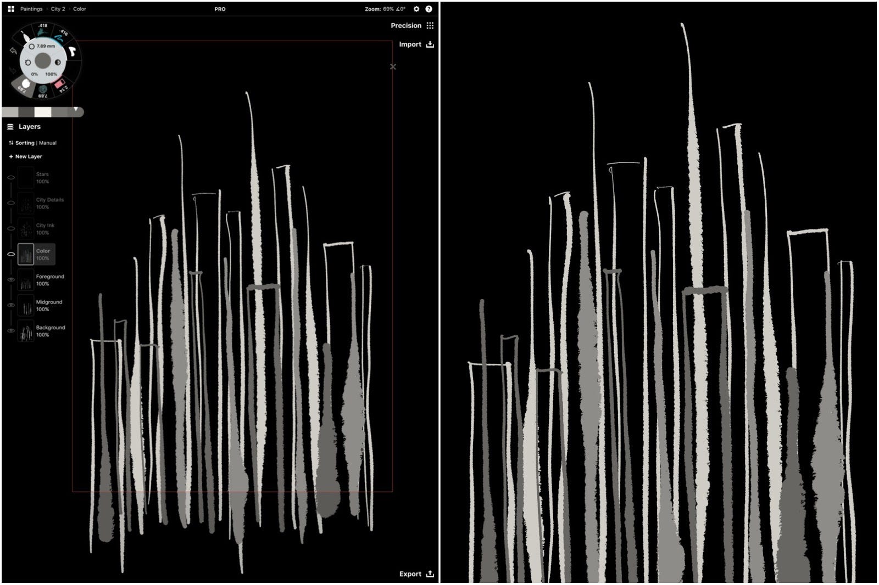
Task: Select the Color layer thumbnail
Action: [26, 254]
